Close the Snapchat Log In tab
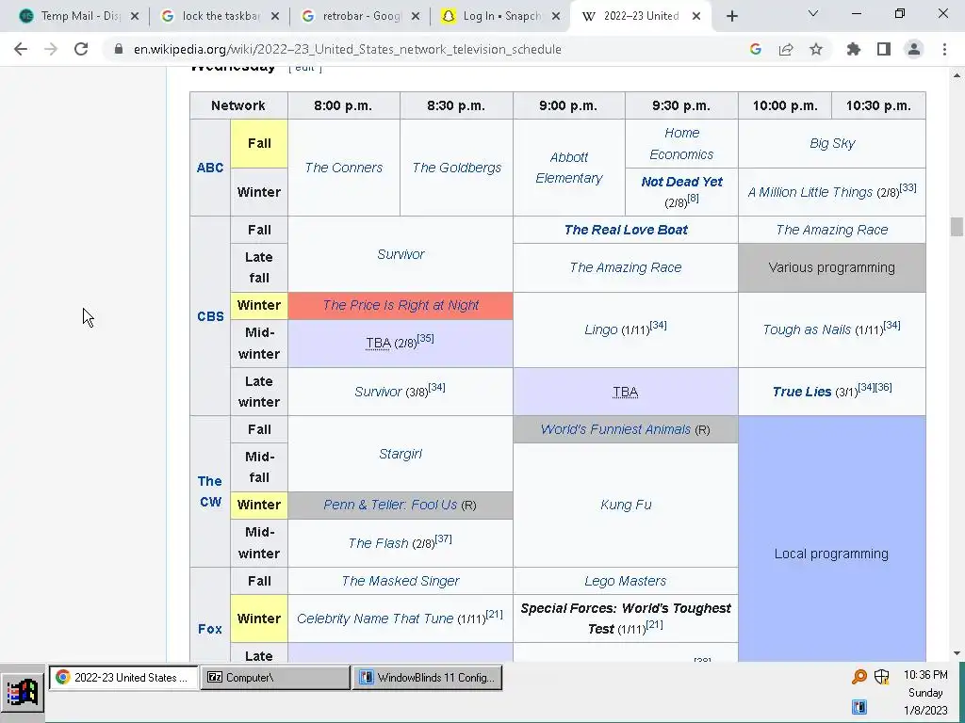This screenshot has width=965, height=723. tap(556, 17)
